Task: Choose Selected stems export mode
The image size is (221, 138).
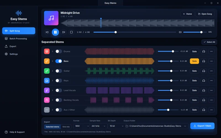Action: click(52, 127)
